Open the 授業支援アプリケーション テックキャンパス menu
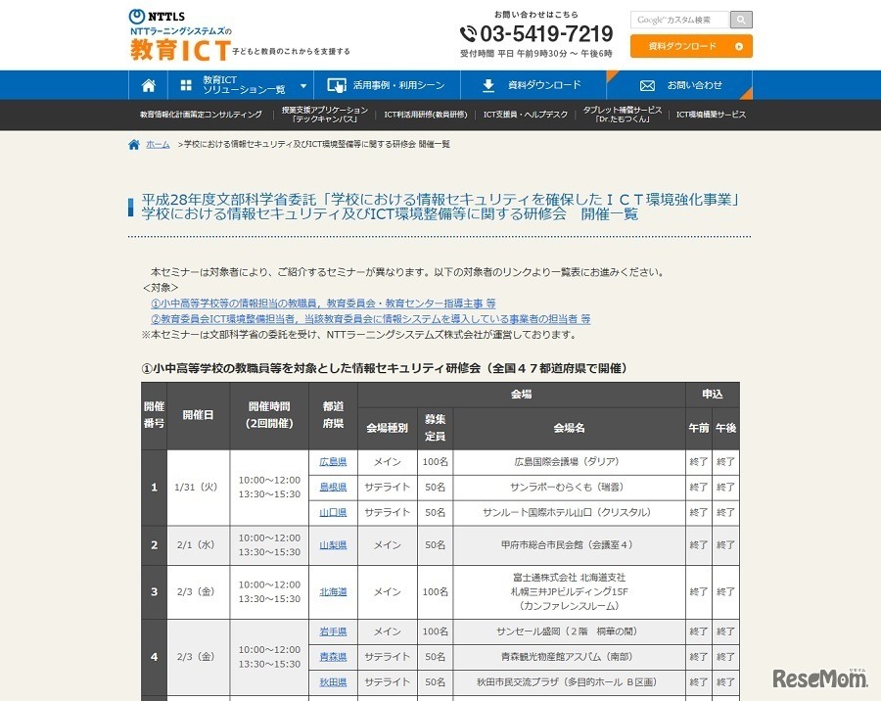 324,115
